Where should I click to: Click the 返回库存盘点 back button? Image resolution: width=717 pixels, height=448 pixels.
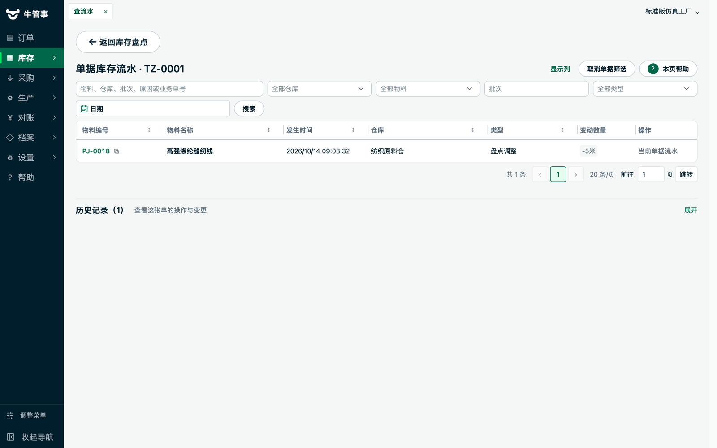(x=118, y=42)
